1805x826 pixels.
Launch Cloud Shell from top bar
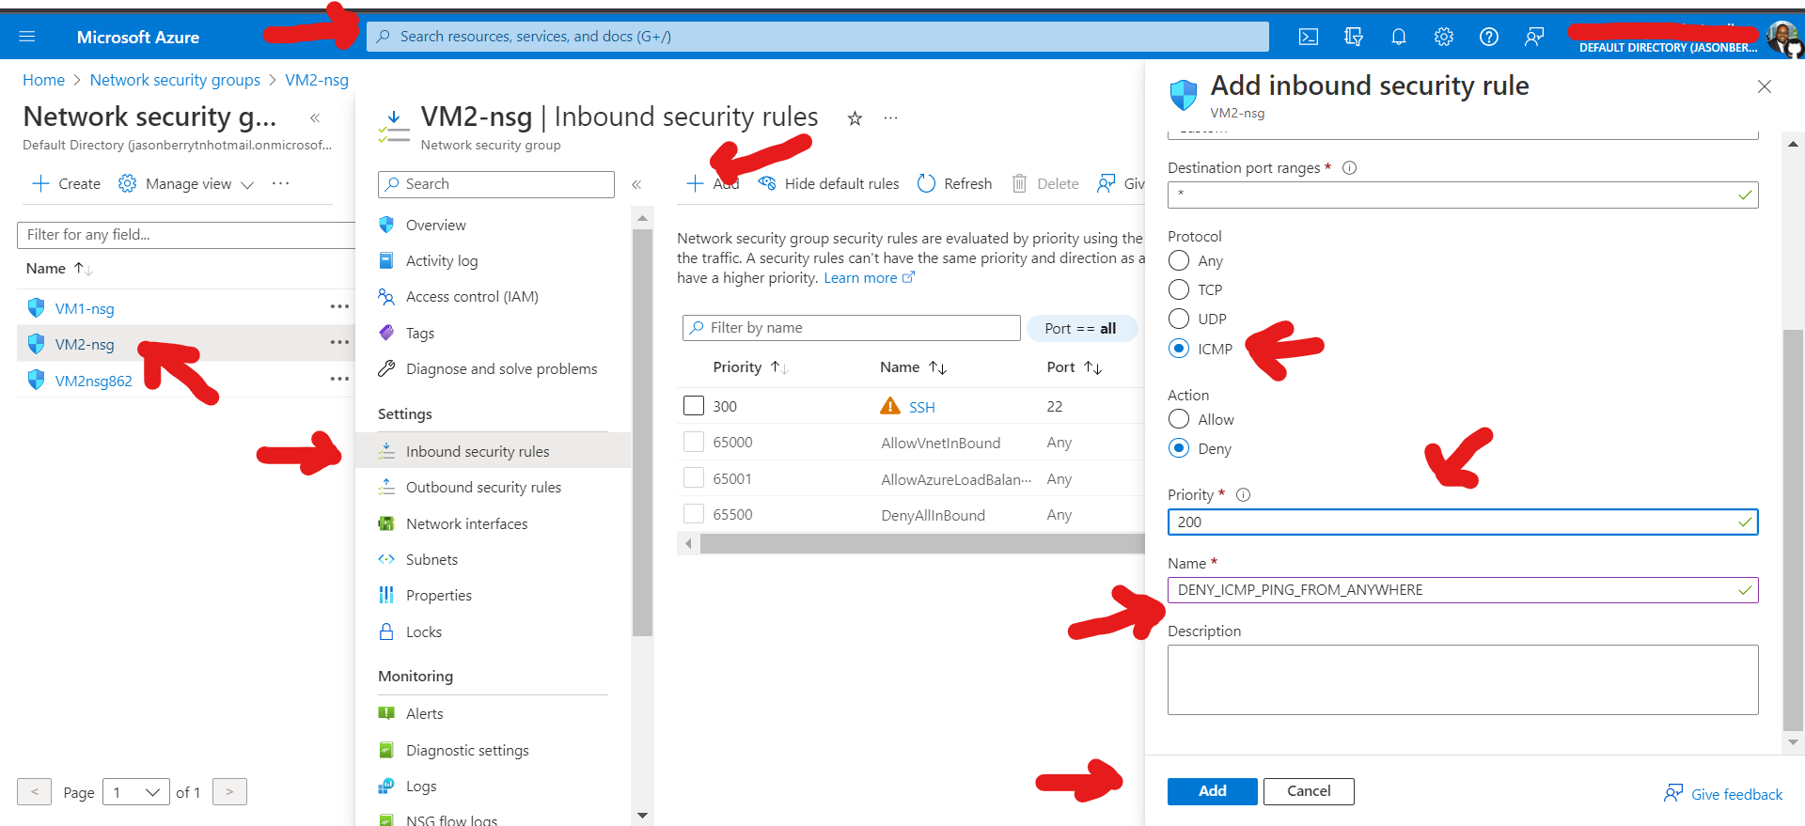(1308, 37)
